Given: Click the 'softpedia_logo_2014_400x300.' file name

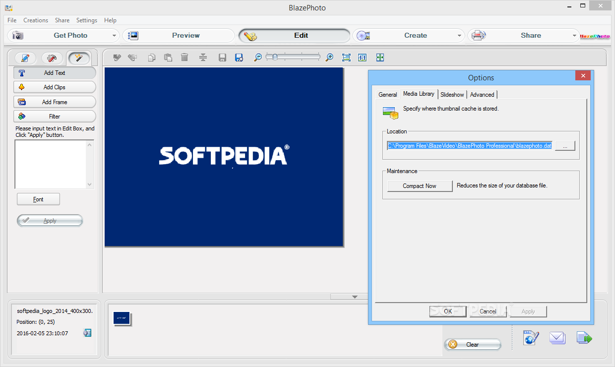Looking at the screenshot, I should click(x=55, y=311).
